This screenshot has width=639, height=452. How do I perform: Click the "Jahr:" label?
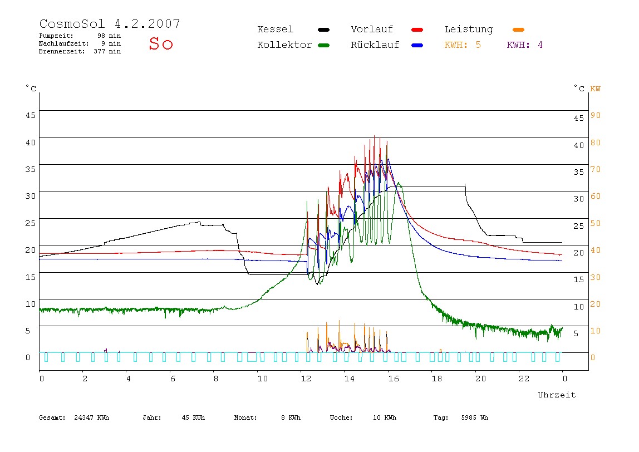pos(152,417)
